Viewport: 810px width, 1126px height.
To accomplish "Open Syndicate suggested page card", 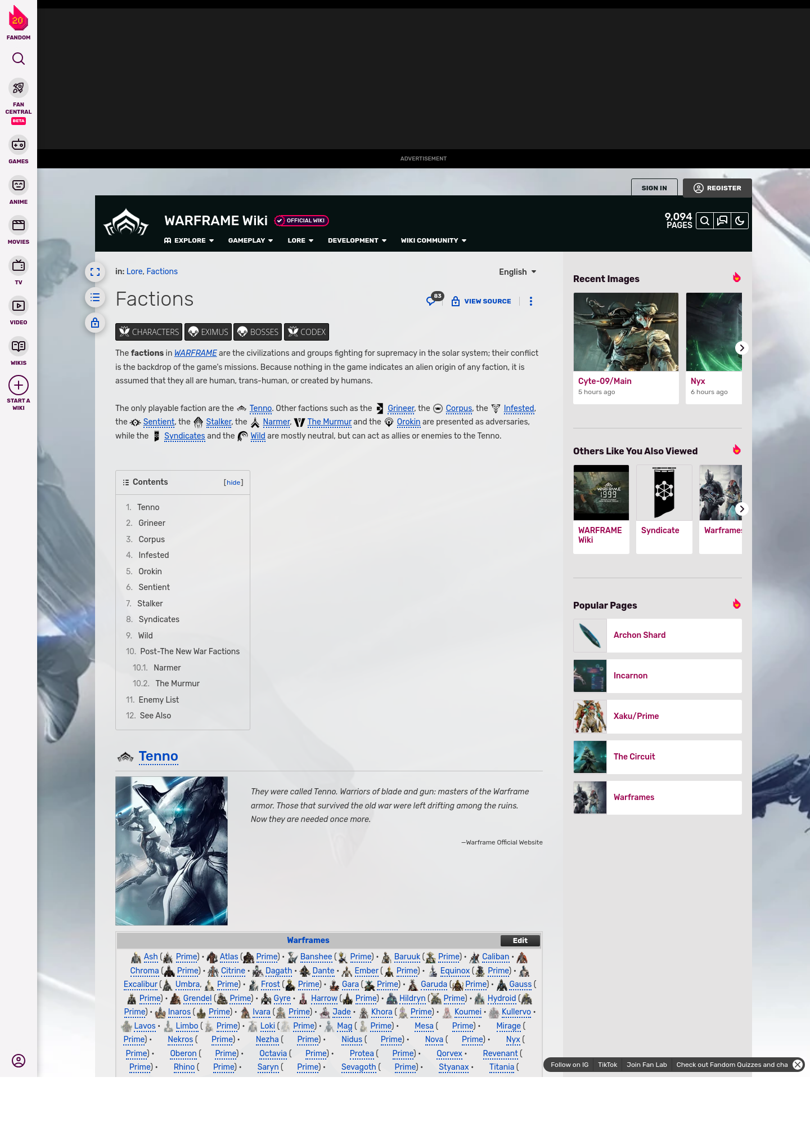I will (664, 509).
